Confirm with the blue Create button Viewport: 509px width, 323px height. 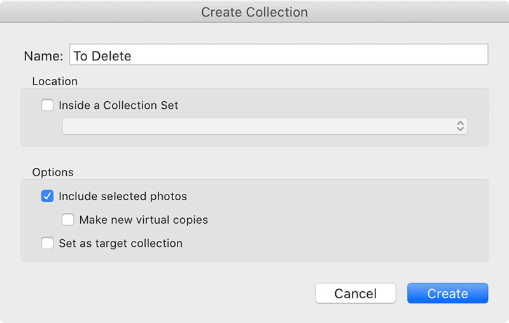click(447, 294)
